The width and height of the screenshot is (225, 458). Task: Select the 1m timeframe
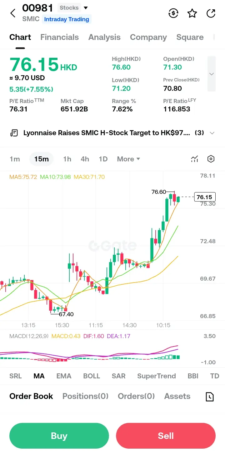15,159
